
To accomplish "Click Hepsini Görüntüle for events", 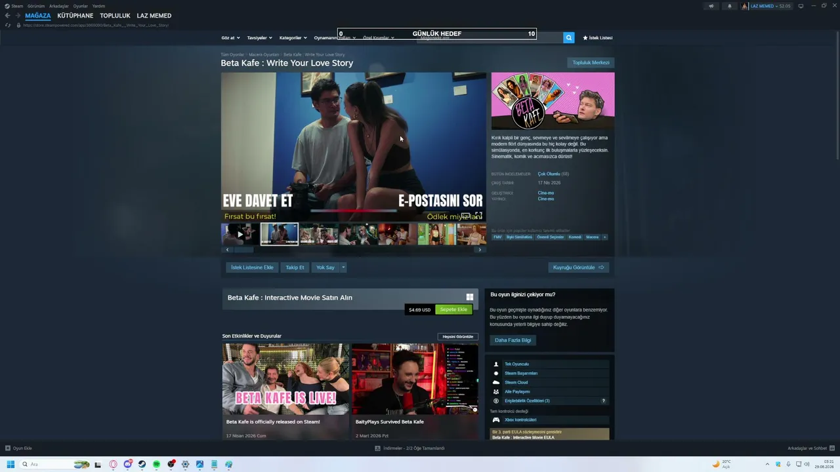I will click(x=458, y=337).
